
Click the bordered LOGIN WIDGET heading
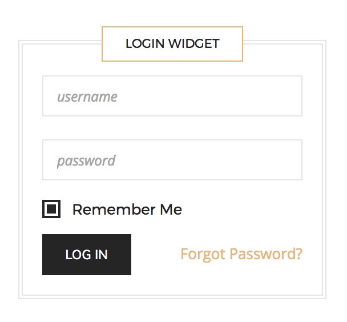click(x=172, y=44)
